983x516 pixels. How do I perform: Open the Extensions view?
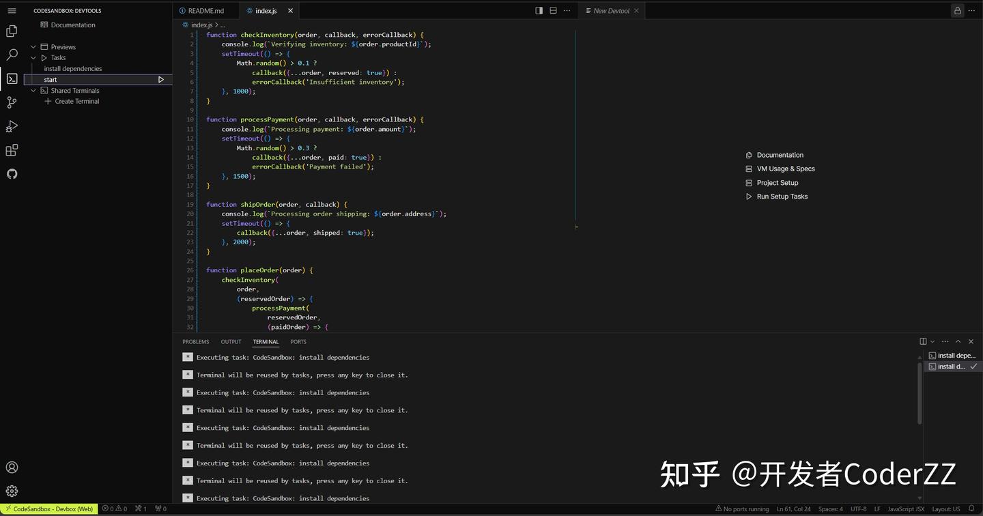click(x=12, y=149)
